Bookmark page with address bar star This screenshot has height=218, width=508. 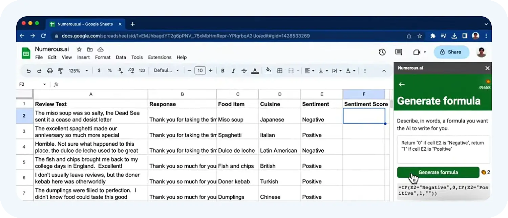click(x=420, y=36)
